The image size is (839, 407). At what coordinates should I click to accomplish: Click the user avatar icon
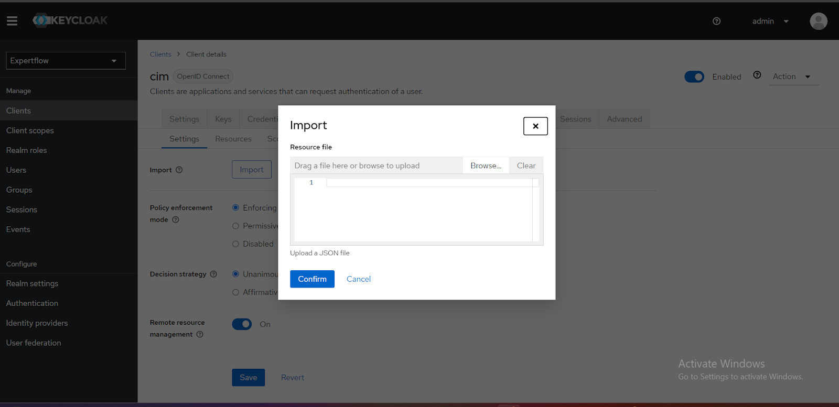click(818, 21)
